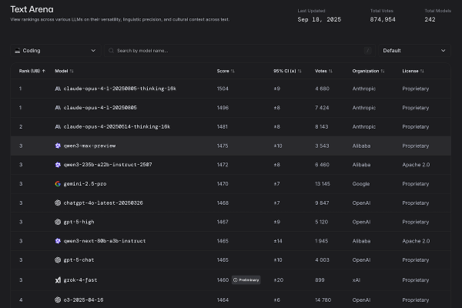Open claude-opus-4-1-20250805-thinking-16k model name
The image size is (462, 308).
119,89
